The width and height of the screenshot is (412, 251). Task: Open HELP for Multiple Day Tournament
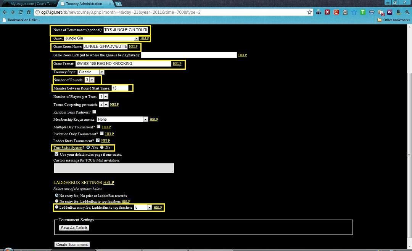point(106,127)
